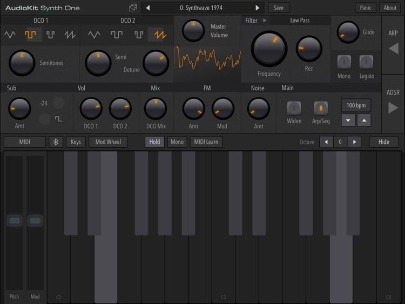Toggle the Widen switch
Screen dimensions: 405x304
click(x=294, y=108)
